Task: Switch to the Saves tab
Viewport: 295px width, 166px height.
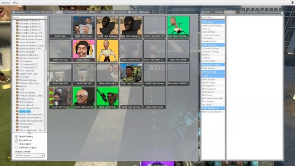Action: (144, 12)
